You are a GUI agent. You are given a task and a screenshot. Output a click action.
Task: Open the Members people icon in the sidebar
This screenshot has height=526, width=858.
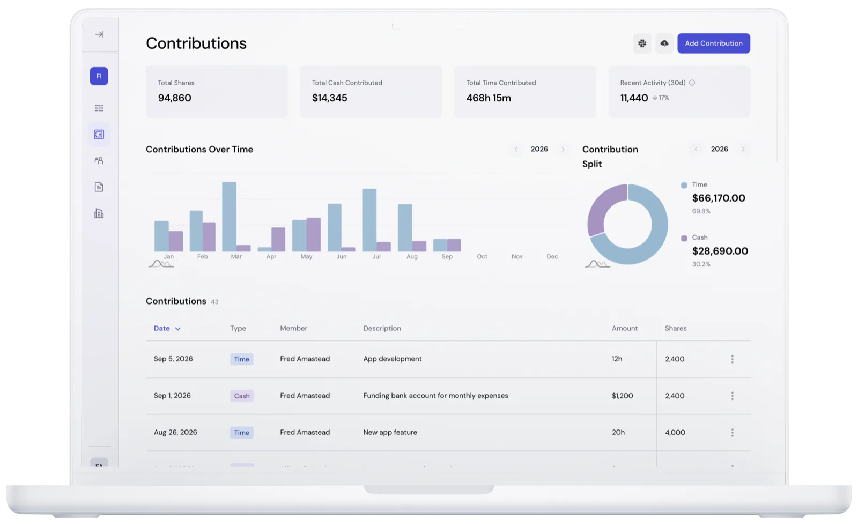(99, 160)
